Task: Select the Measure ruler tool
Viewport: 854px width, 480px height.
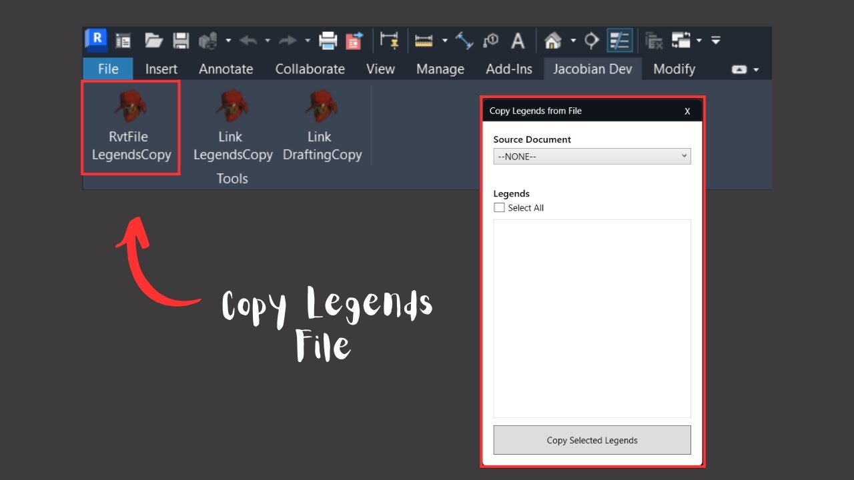Action: (424, 41)
